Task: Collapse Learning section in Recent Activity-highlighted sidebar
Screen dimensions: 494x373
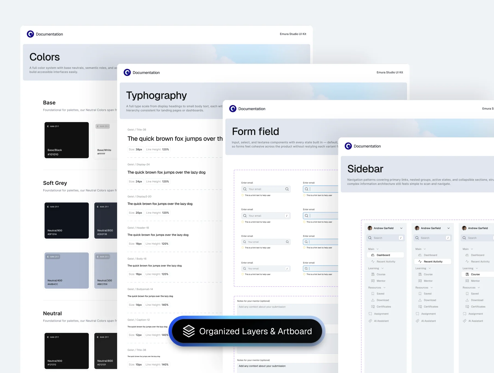Action: pyautogui.click(x=430, y=269)
